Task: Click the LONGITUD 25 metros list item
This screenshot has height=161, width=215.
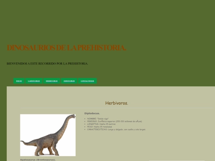Action: click(101, 124)
